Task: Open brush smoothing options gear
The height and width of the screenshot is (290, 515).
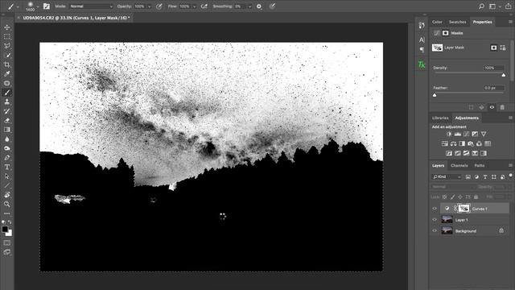Action: tap(259, 6)
